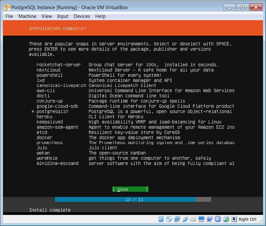Click the conjure-up list entry
The height and width of the screenshot is (226, 266).
pyautogui.click(x=49, y=101)
